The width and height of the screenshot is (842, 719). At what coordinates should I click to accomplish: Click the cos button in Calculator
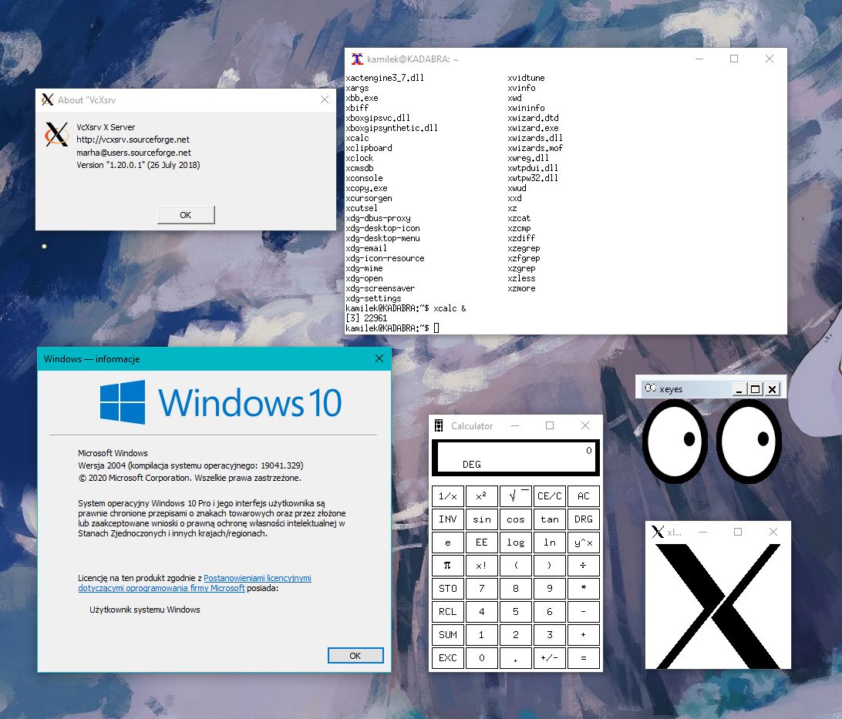pyautogui.click(x=516, y=519)
